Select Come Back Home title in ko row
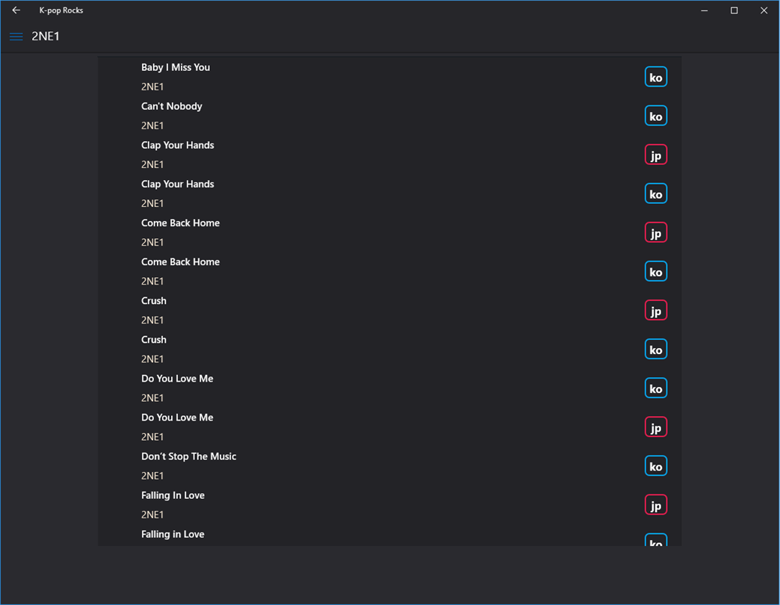This screenshot has height=605, width=780. pyautogui.click(x=180, y=261)
